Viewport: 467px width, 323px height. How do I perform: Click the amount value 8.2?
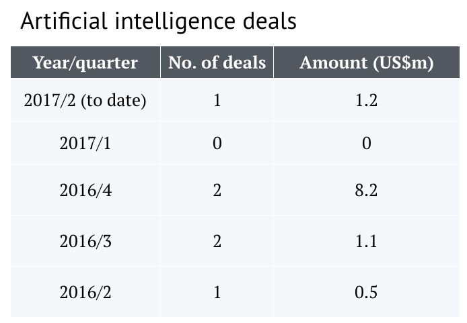point(367,190)
